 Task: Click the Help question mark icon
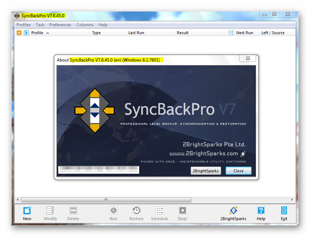click(261, 210)
